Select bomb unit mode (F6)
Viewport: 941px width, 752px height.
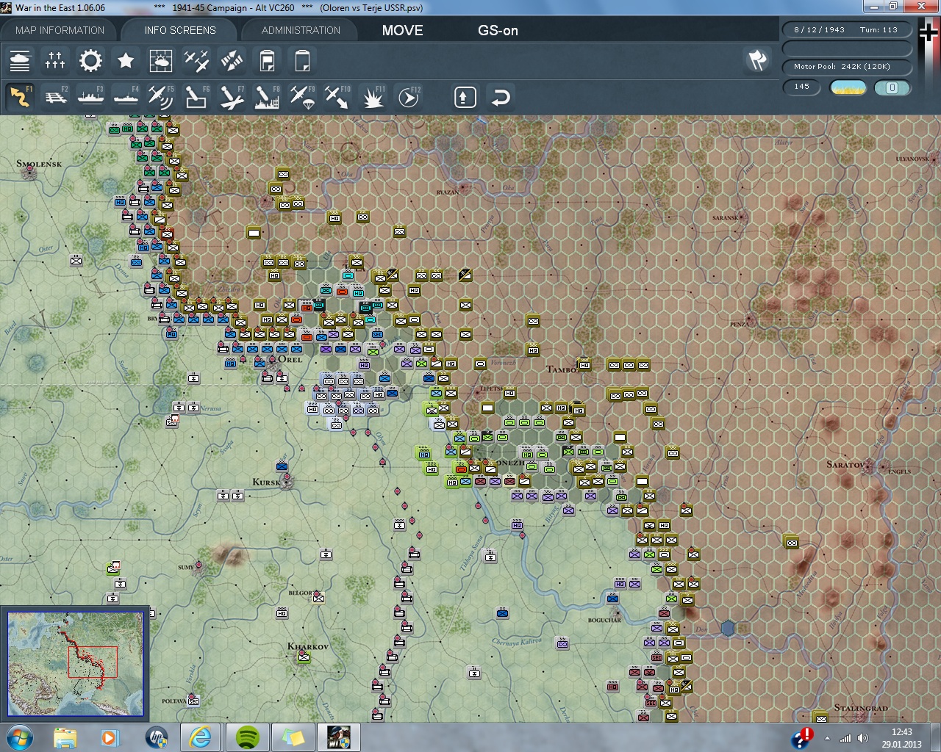tap(196, 97)
